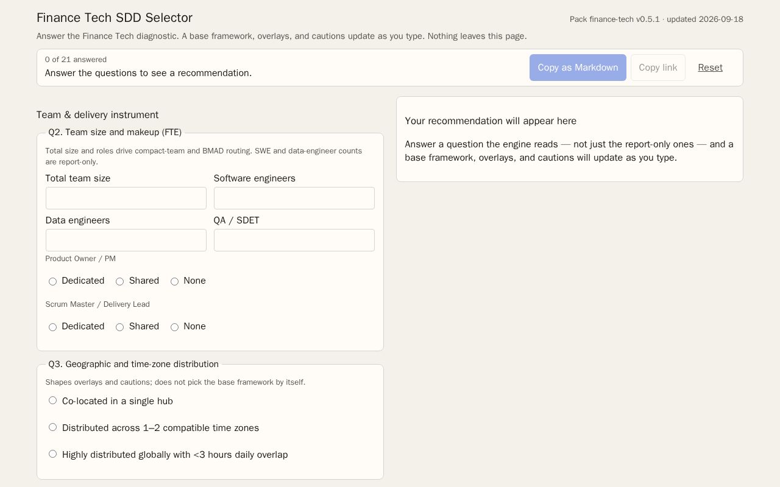Viewport: 780px width, 487px height.
Task: Select the Data engineers input field
Action: 126,240
